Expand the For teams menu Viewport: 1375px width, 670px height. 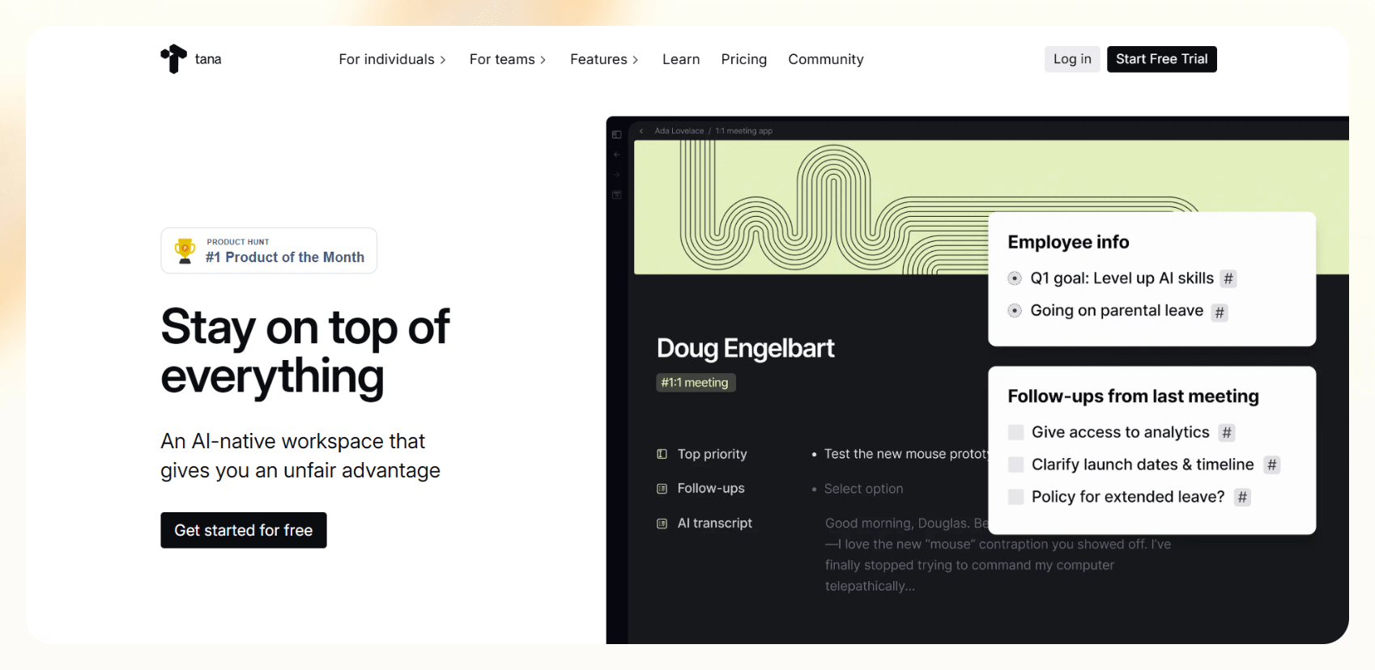(x=508, y=59)
